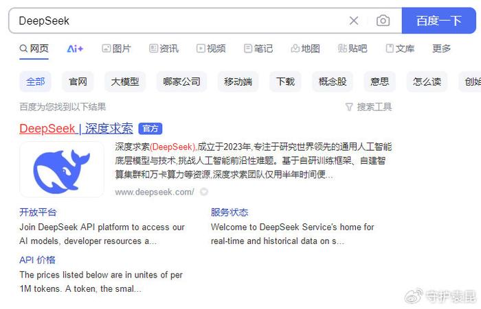
Task: Open the 文库 tab
Action: 400,49
